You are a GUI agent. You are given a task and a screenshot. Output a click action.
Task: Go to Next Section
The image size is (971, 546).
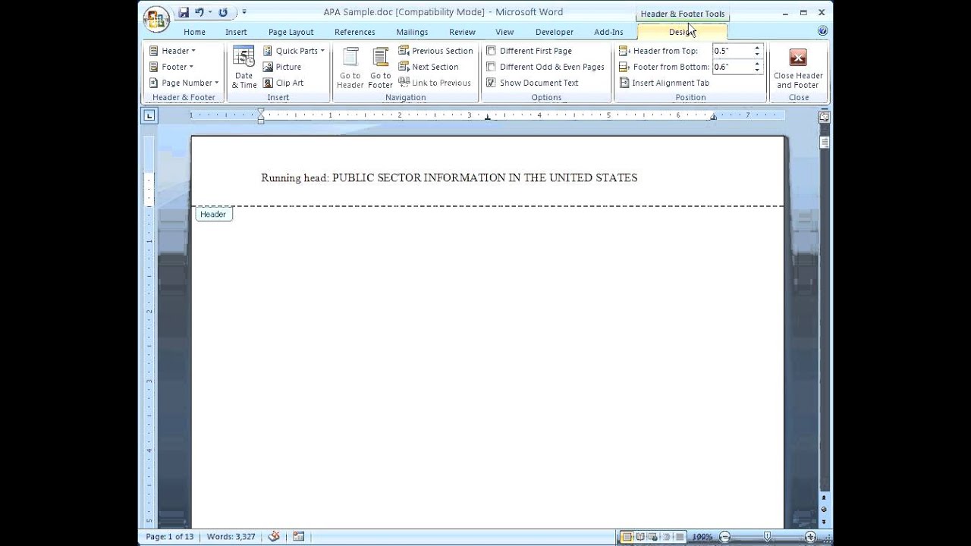point(429,67)
